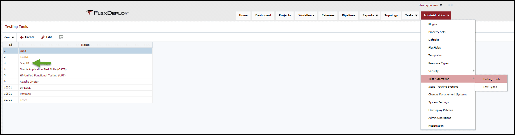Image resolution: width=515 pixels, height=135 pixels.
Task: Click the blue dashes icon beside user name
Action: (450, 5)
